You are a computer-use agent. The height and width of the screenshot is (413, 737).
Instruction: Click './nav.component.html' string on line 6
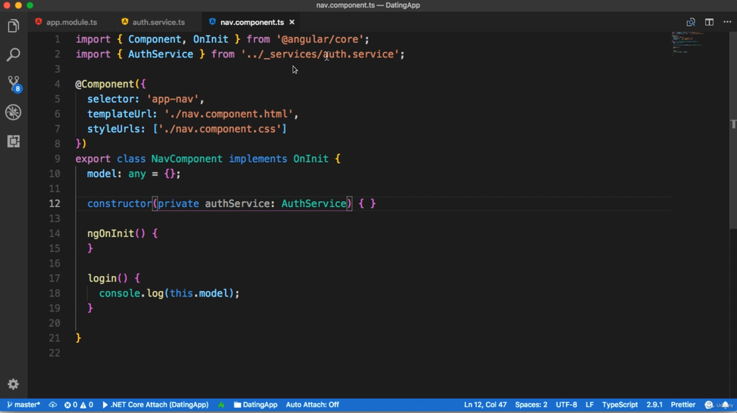[228, 113]
